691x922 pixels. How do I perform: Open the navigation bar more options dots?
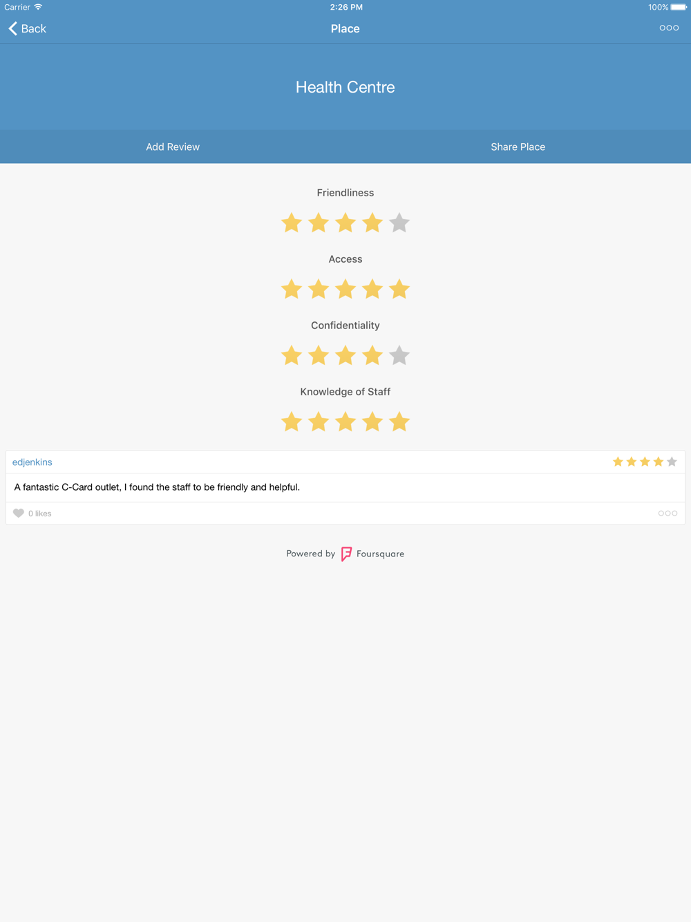[669, 28]
